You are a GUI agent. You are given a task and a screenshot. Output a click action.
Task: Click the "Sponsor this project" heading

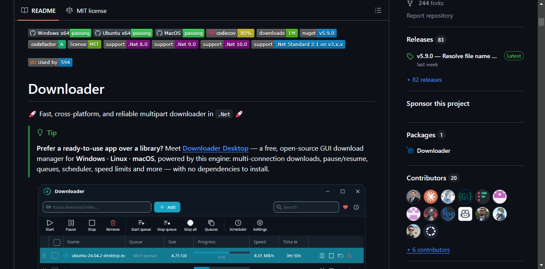[438, 104]
